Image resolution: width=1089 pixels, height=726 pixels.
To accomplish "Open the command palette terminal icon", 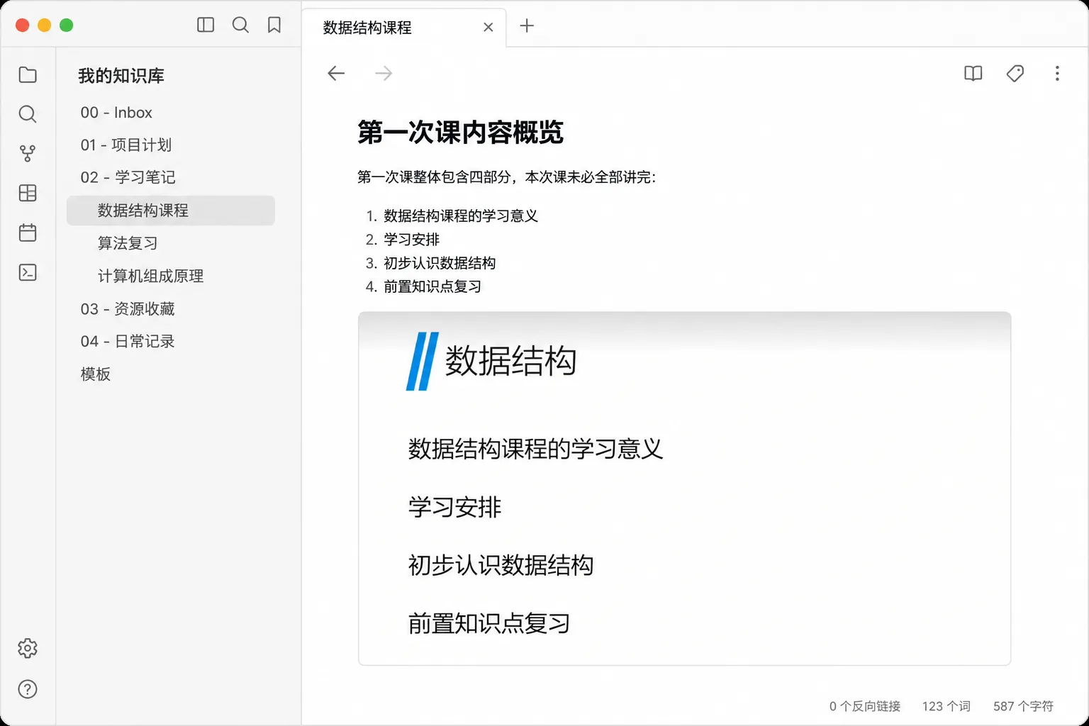I will (28, 272).
